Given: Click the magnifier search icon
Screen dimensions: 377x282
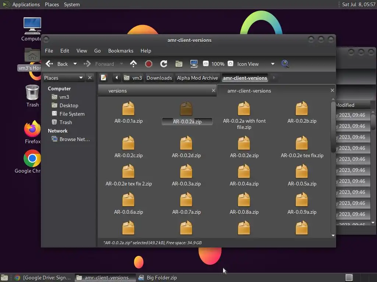Looking at the screenshot, I should click(285, 64).
